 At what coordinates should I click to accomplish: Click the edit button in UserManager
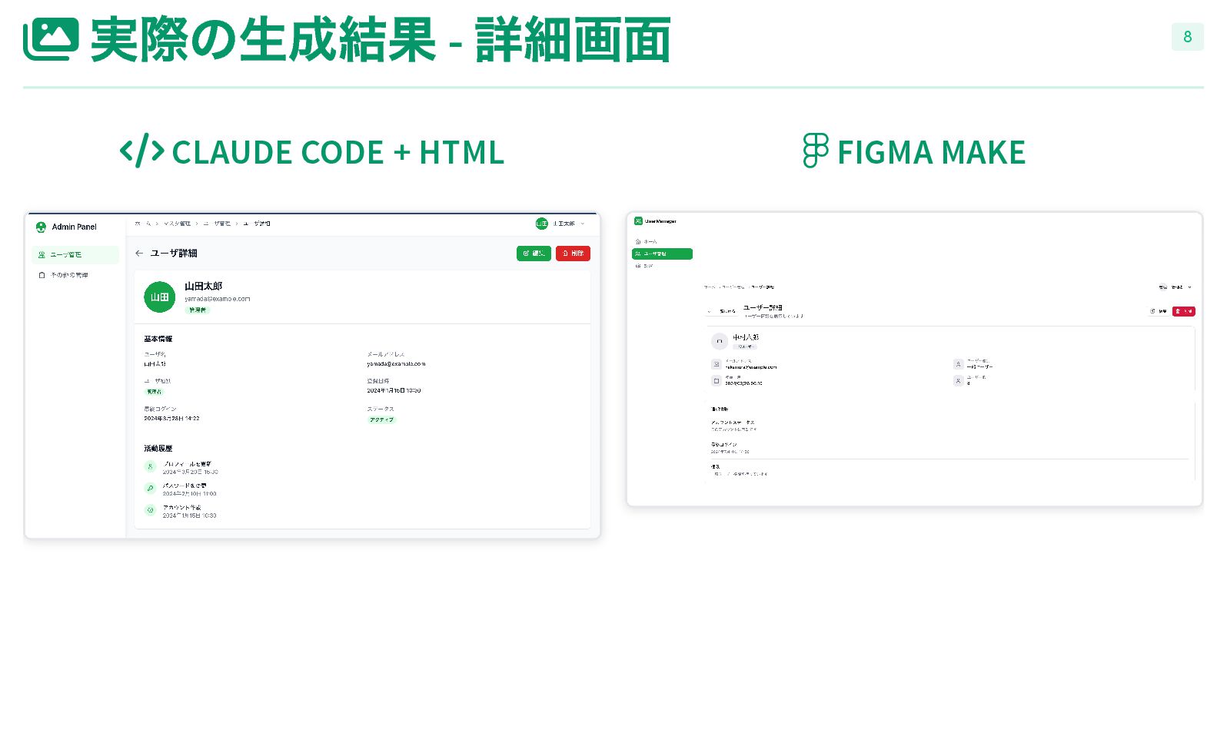tap(1159, 311)
